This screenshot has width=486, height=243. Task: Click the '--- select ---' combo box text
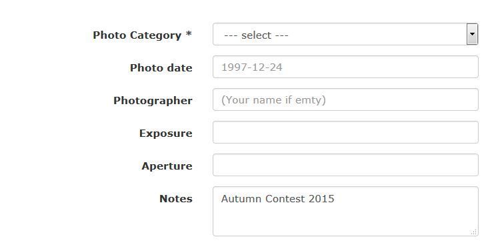click(256, 35)
